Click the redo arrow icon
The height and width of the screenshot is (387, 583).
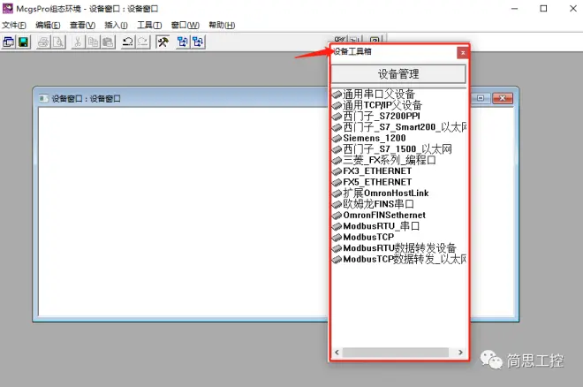pos(143,42)
